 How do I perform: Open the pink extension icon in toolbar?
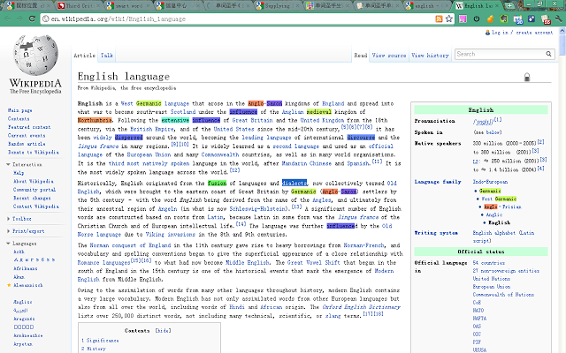[463, 19]
